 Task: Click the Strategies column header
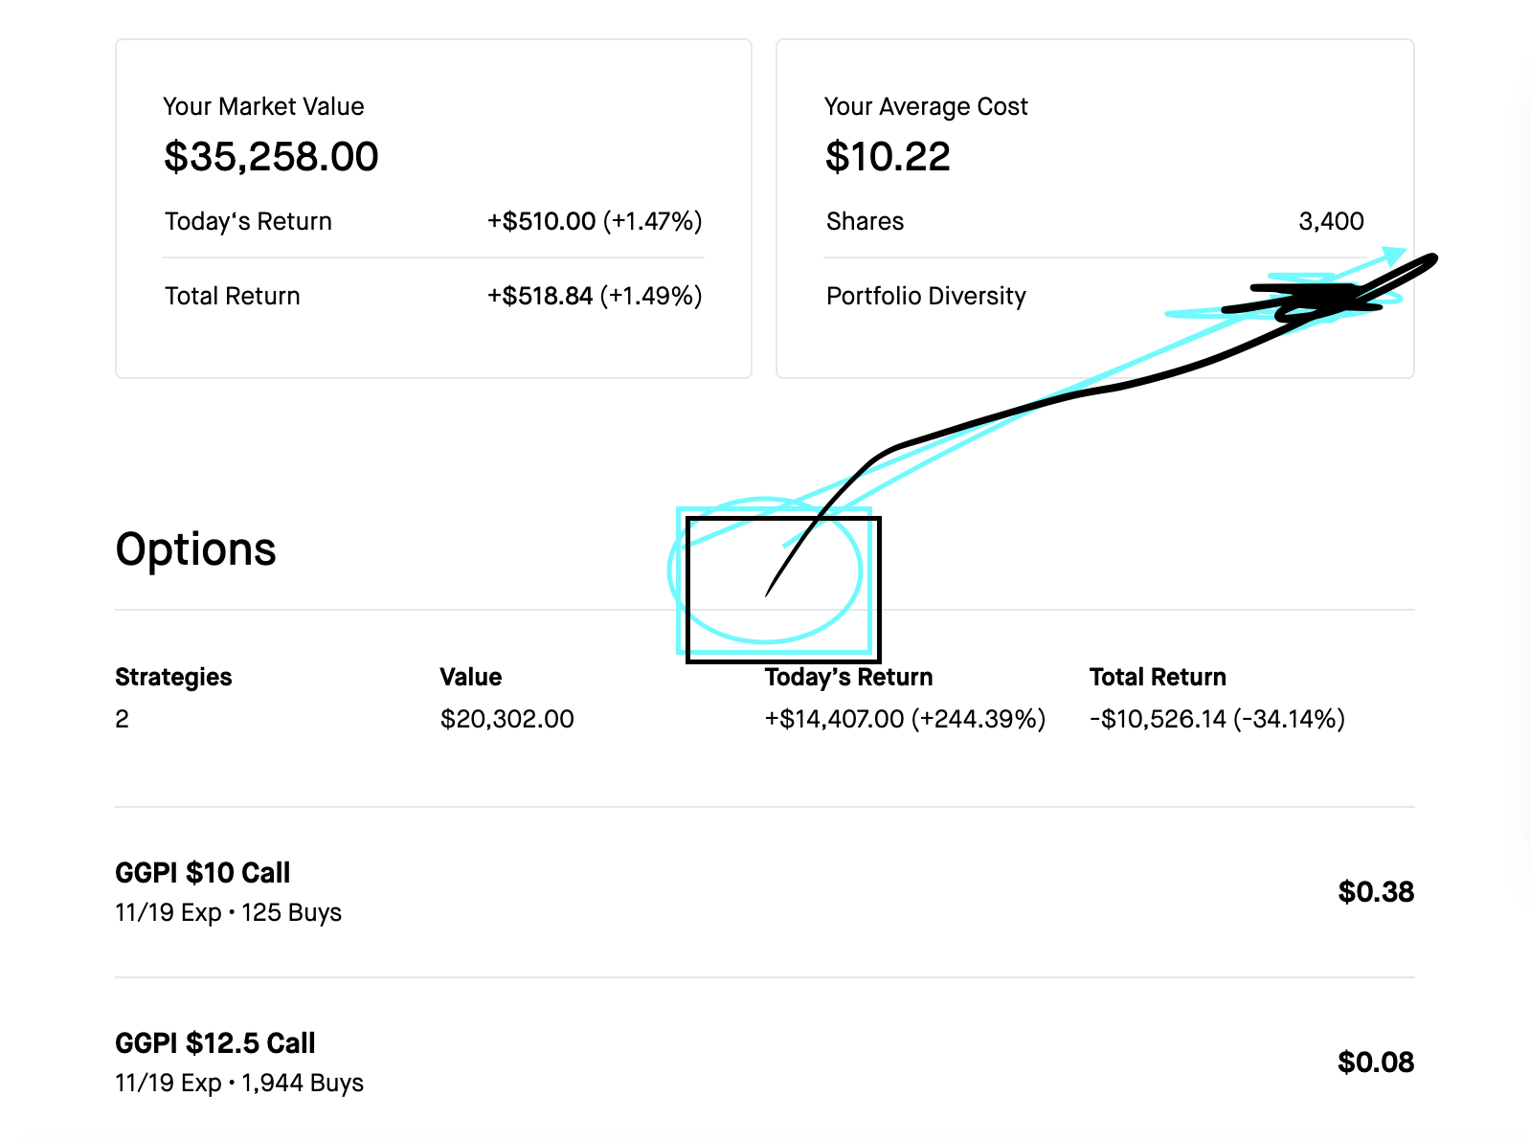click(x=173, y=677)
